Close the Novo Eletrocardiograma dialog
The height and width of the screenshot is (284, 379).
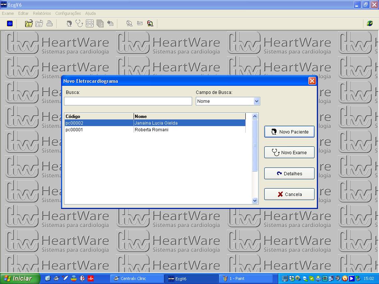point(312,81)
